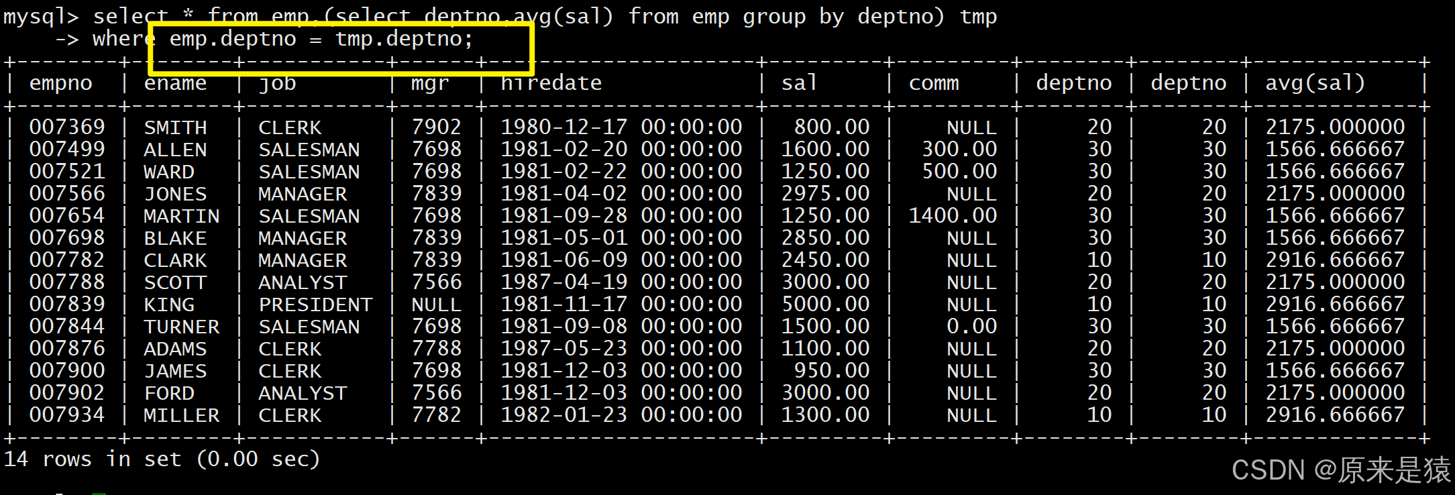The image size is (1455, 495).
Task: Select employee name JONES
Action: tap(175, 194)
